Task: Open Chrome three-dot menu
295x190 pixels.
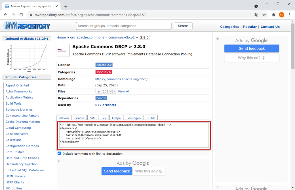Action: click(289, 15)
